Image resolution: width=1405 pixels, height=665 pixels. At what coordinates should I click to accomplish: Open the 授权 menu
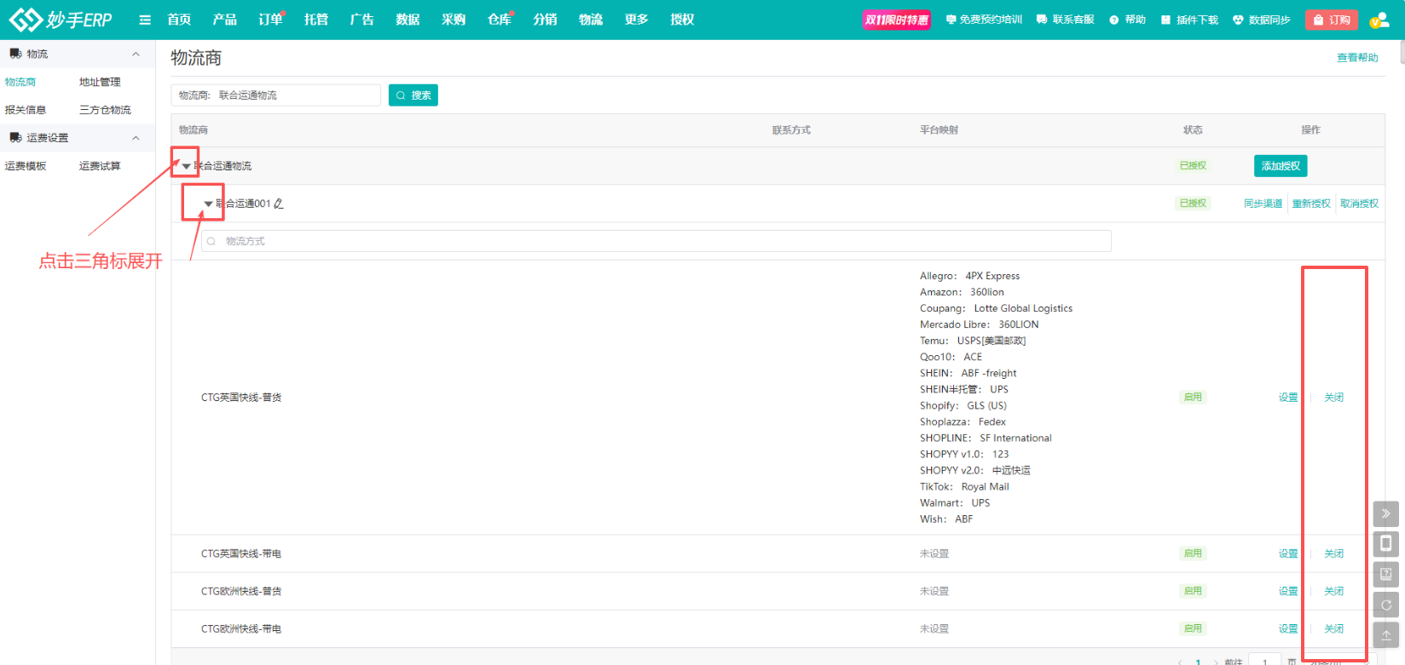click(x=683, y=20)
